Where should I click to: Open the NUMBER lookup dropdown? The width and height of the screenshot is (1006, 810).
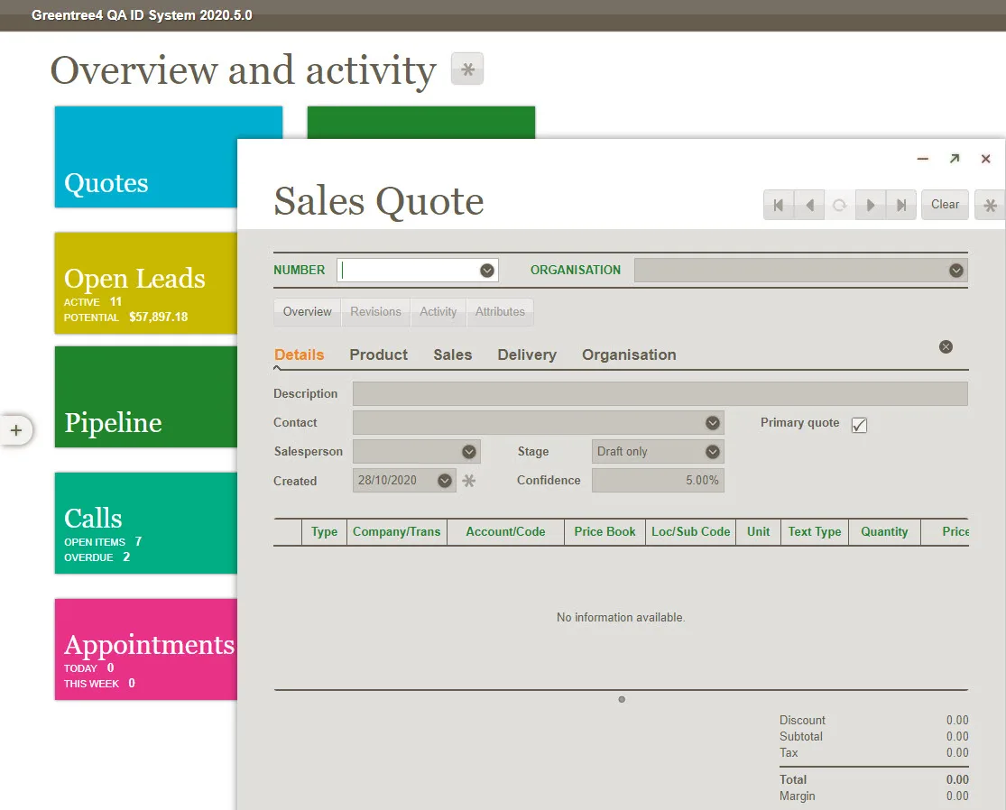coord(486,270)
